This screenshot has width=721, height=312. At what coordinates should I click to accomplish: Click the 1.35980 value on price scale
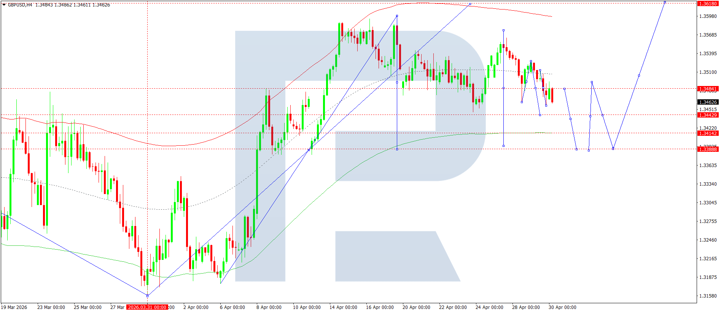pyautogui.click(x=708, y=16)
